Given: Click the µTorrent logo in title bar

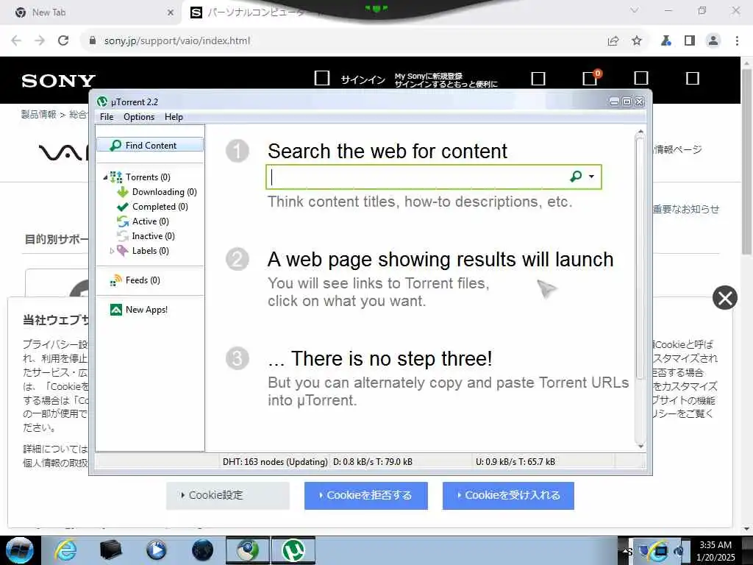Looking at the screenshot, I should pos(101,102).
